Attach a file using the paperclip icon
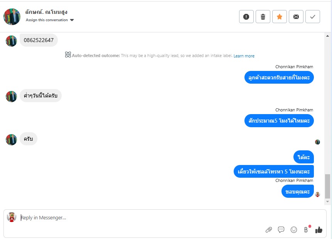The width and height of the screenshot is (332, 239). click(269, 230)
